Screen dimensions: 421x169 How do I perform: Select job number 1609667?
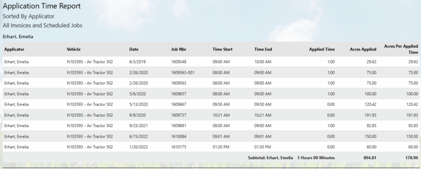pyautogui.click(x=179, y=104)
